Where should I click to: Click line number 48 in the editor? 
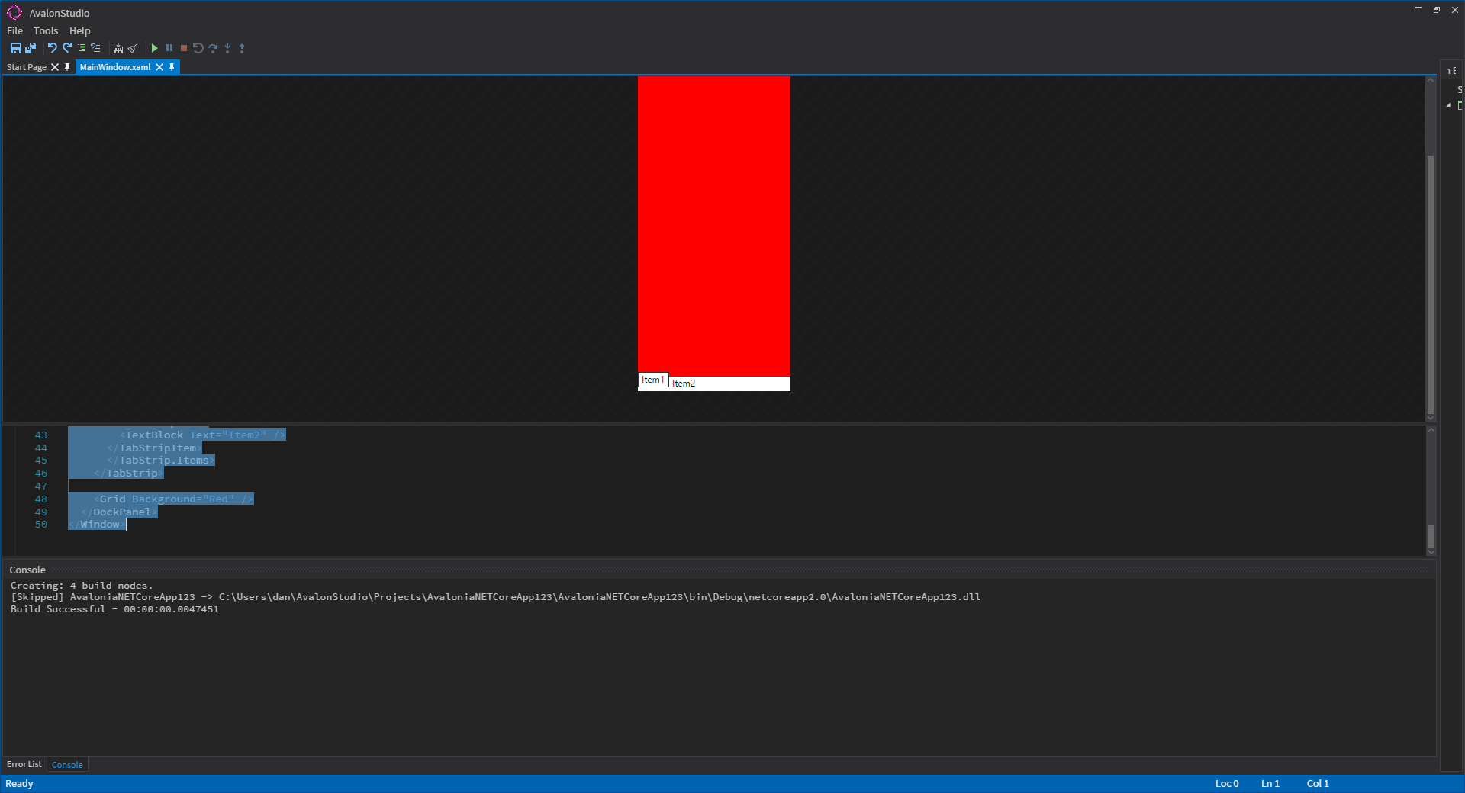(x=41, y=499)
